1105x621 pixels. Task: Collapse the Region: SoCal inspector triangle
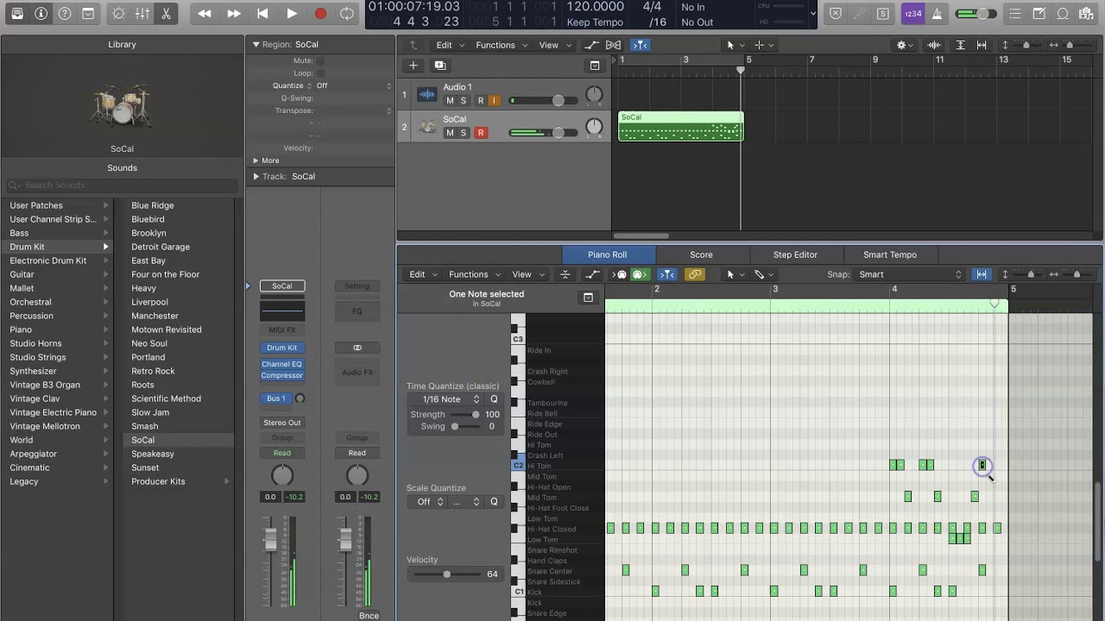pyautogui.click(x=256, y=45)
